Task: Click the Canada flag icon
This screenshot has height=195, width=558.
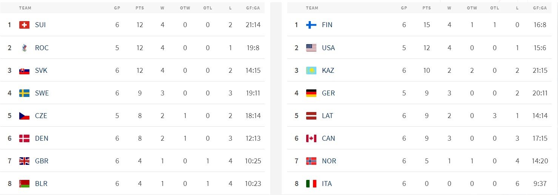Action: click(311, 138)
